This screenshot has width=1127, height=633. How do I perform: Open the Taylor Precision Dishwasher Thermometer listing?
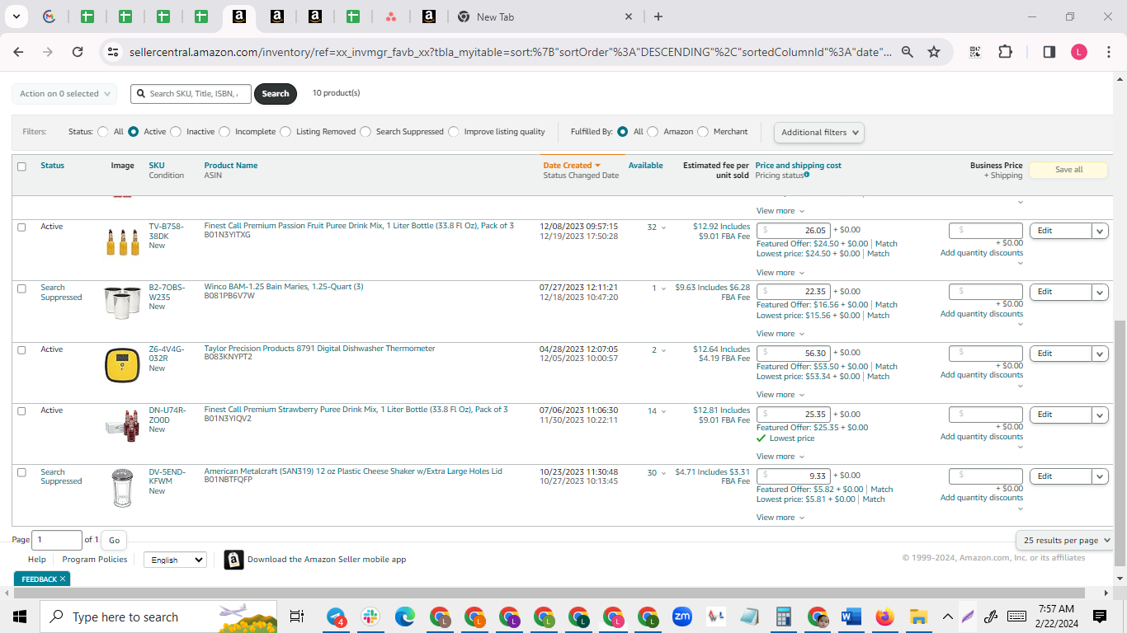point(319,349)
